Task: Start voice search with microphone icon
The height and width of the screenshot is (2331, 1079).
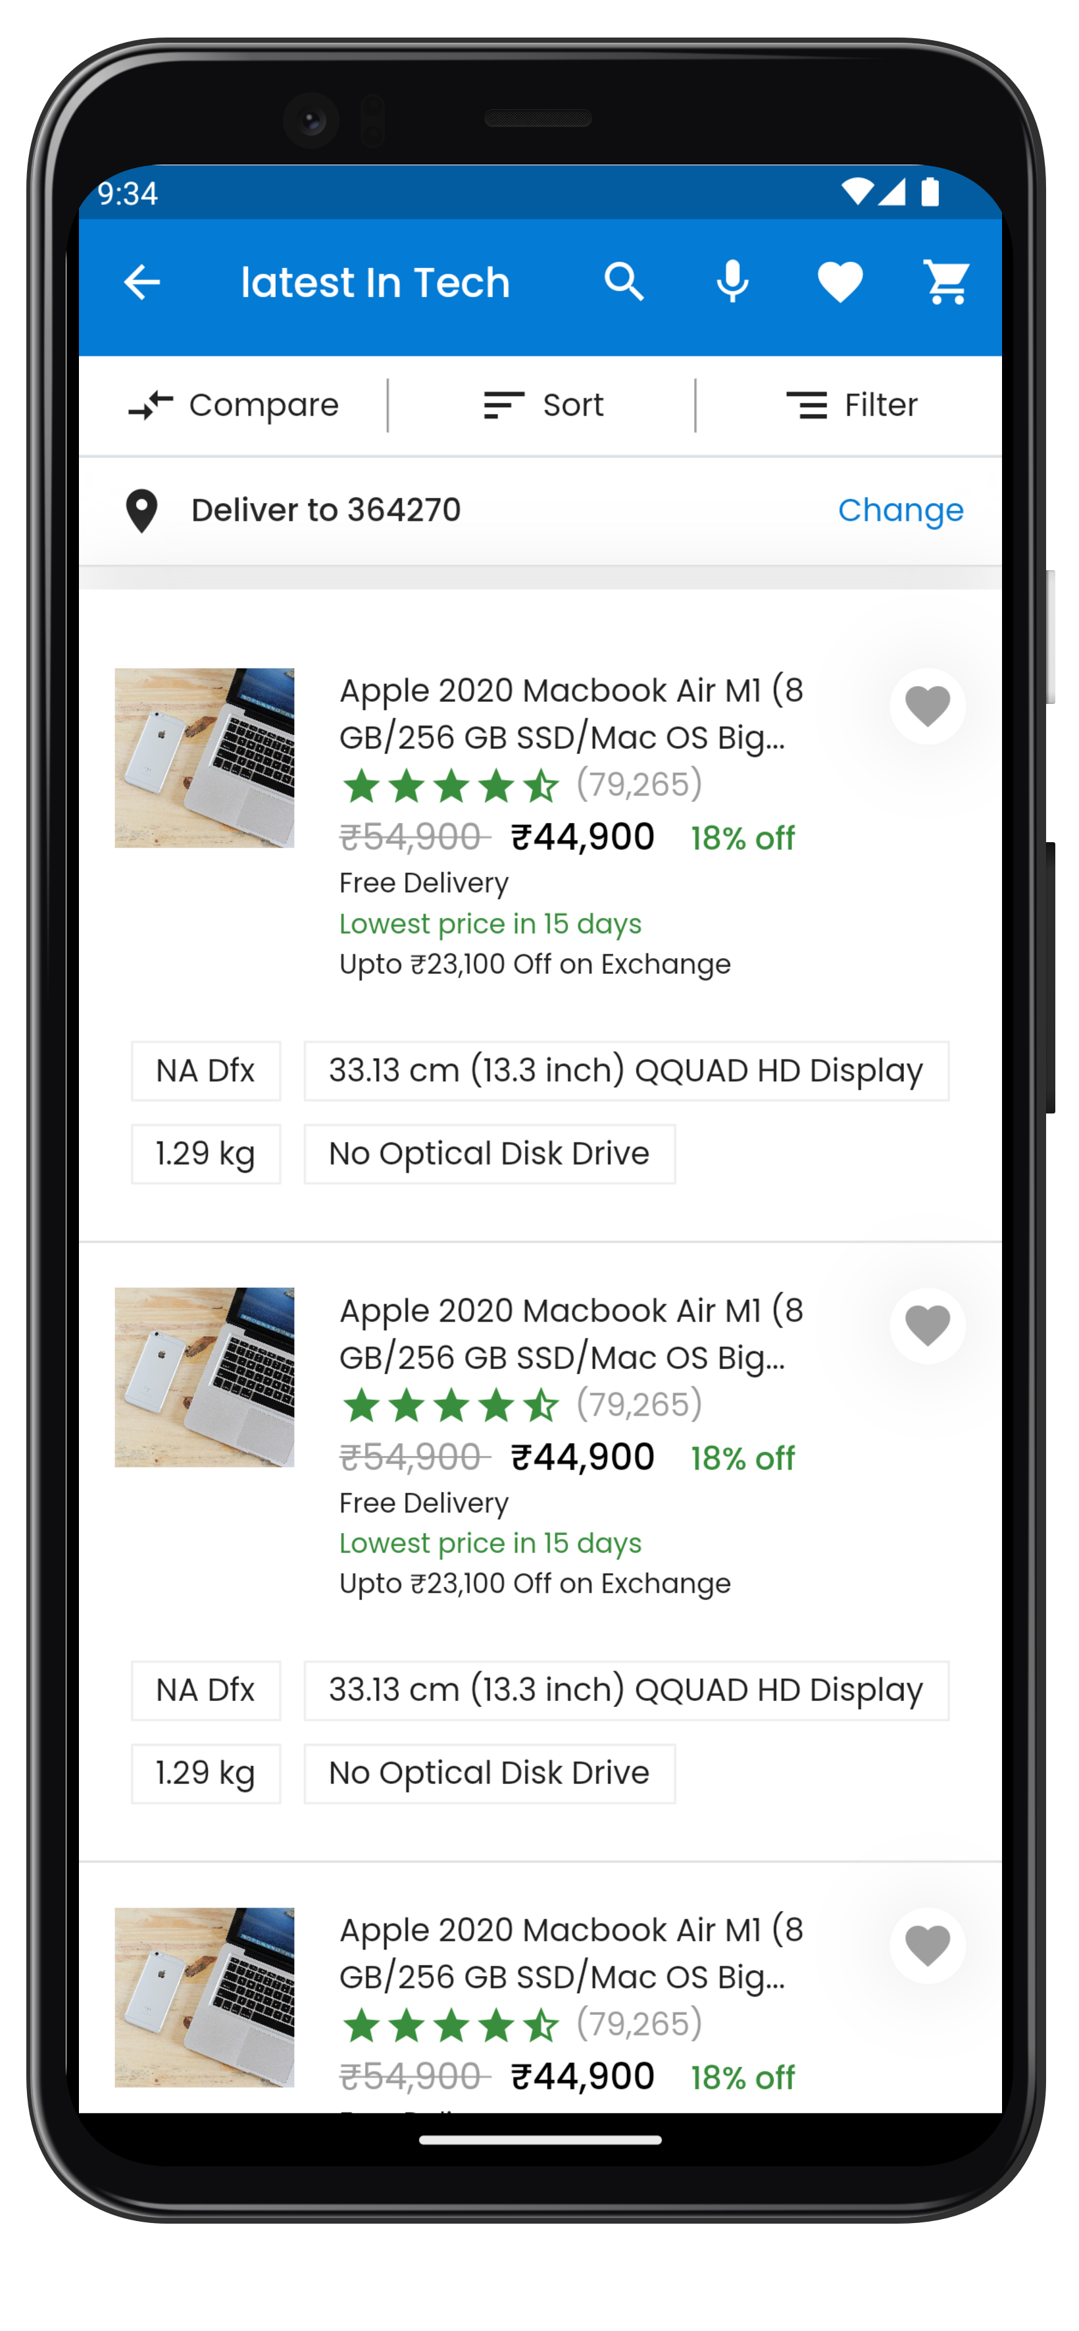Action: [732, 282]
